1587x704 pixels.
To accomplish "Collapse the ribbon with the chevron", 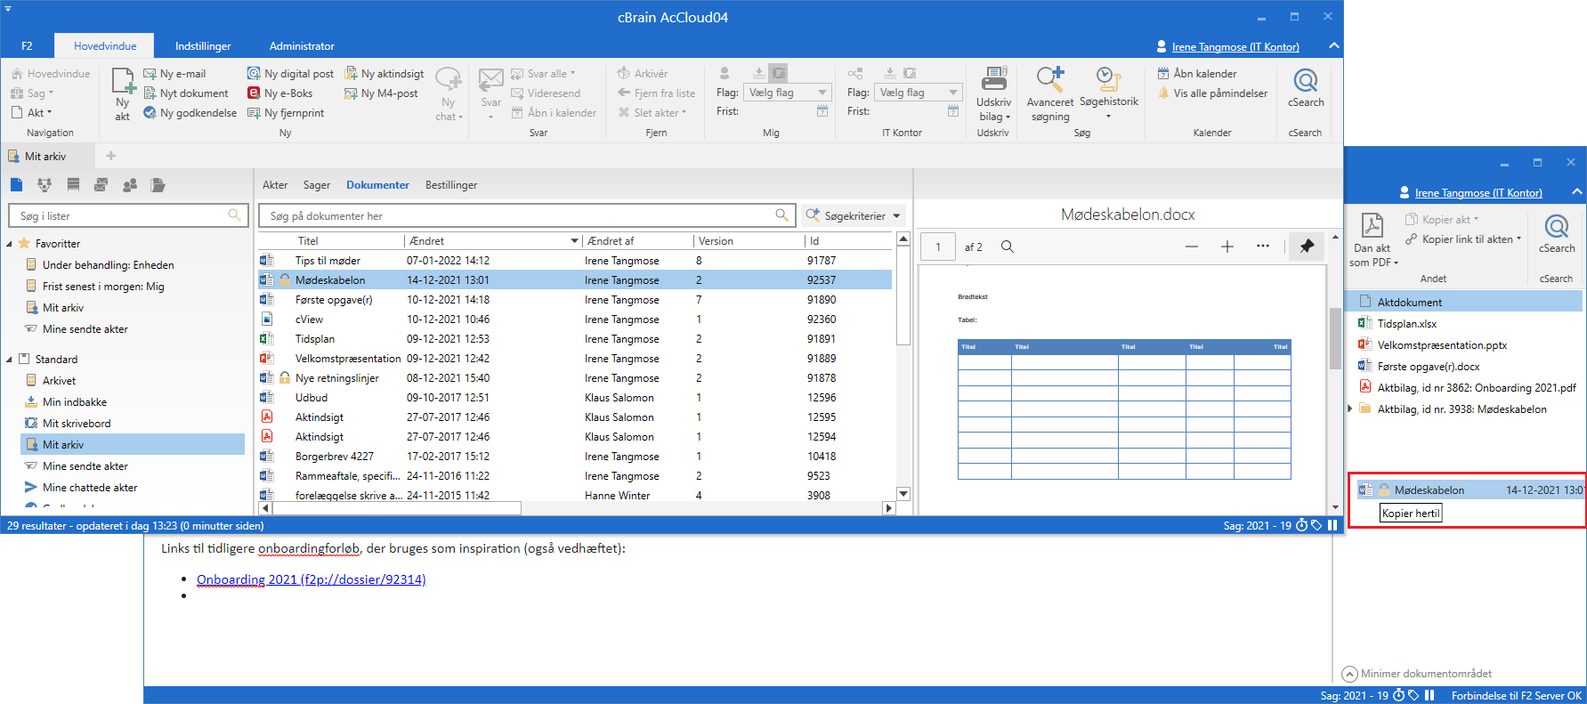I will (x=1332, y=46).
